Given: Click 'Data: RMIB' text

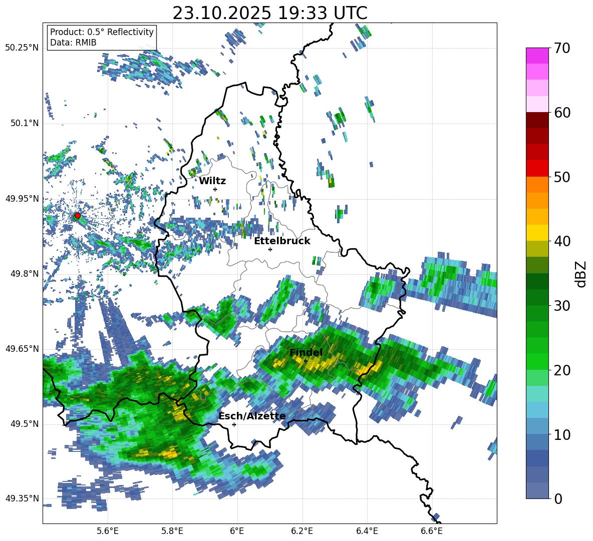Looking at the screenshot, I should [x=73, y=43].
